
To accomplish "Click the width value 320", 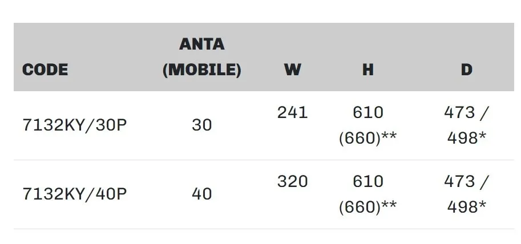I will coord(292,181).
